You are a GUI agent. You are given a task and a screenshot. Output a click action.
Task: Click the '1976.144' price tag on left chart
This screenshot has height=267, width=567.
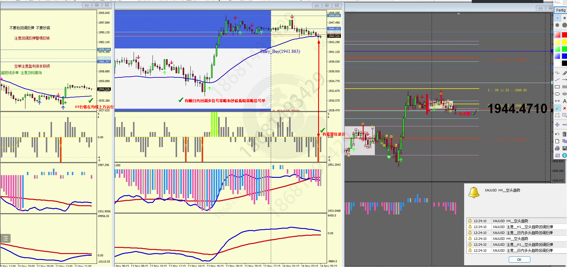click(x=104, y=50)
